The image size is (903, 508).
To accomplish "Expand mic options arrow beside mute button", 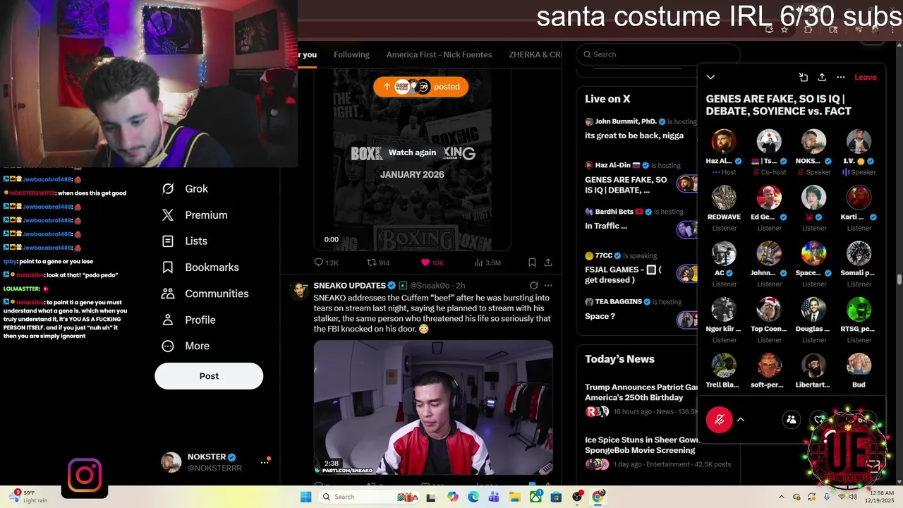I will (741, 419).
